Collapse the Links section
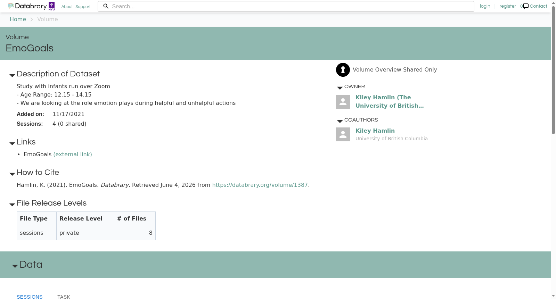This screenshot has width=556, height=299. tap(12, 143)
